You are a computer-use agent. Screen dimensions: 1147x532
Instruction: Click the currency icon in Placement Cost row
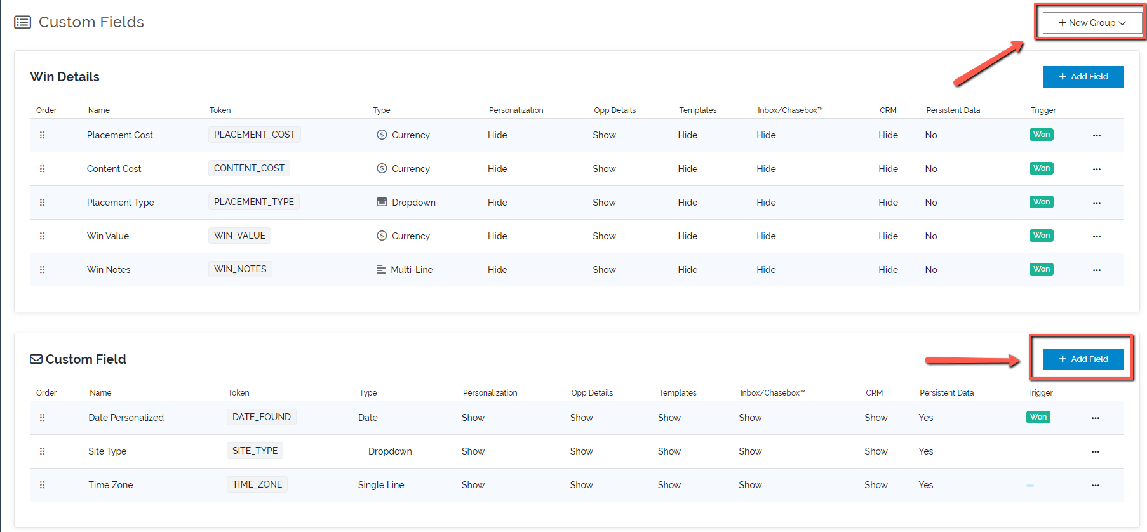382,135
